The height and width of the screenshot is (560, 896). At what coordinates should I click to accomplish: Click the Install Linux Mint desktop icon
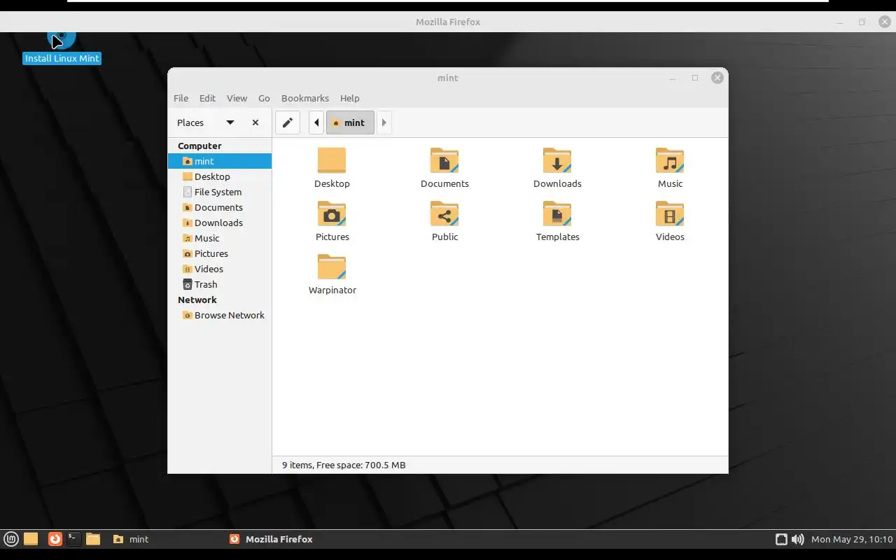(x=62, y=48)
